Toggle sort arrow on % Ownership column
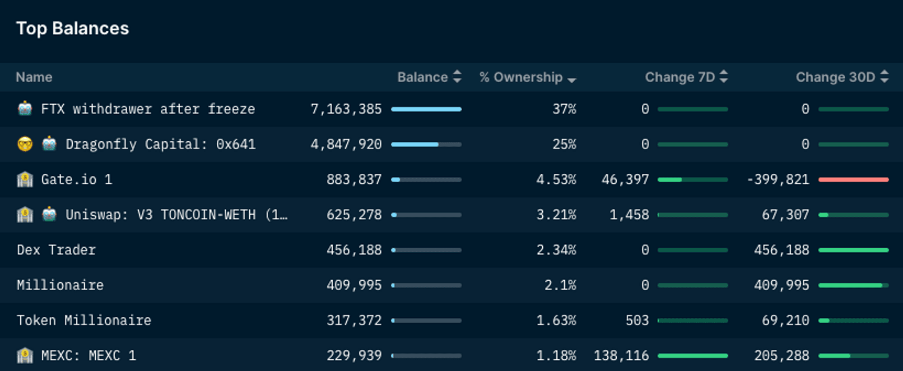Screen dimensions: 903x371 click(x=572, y=80)
